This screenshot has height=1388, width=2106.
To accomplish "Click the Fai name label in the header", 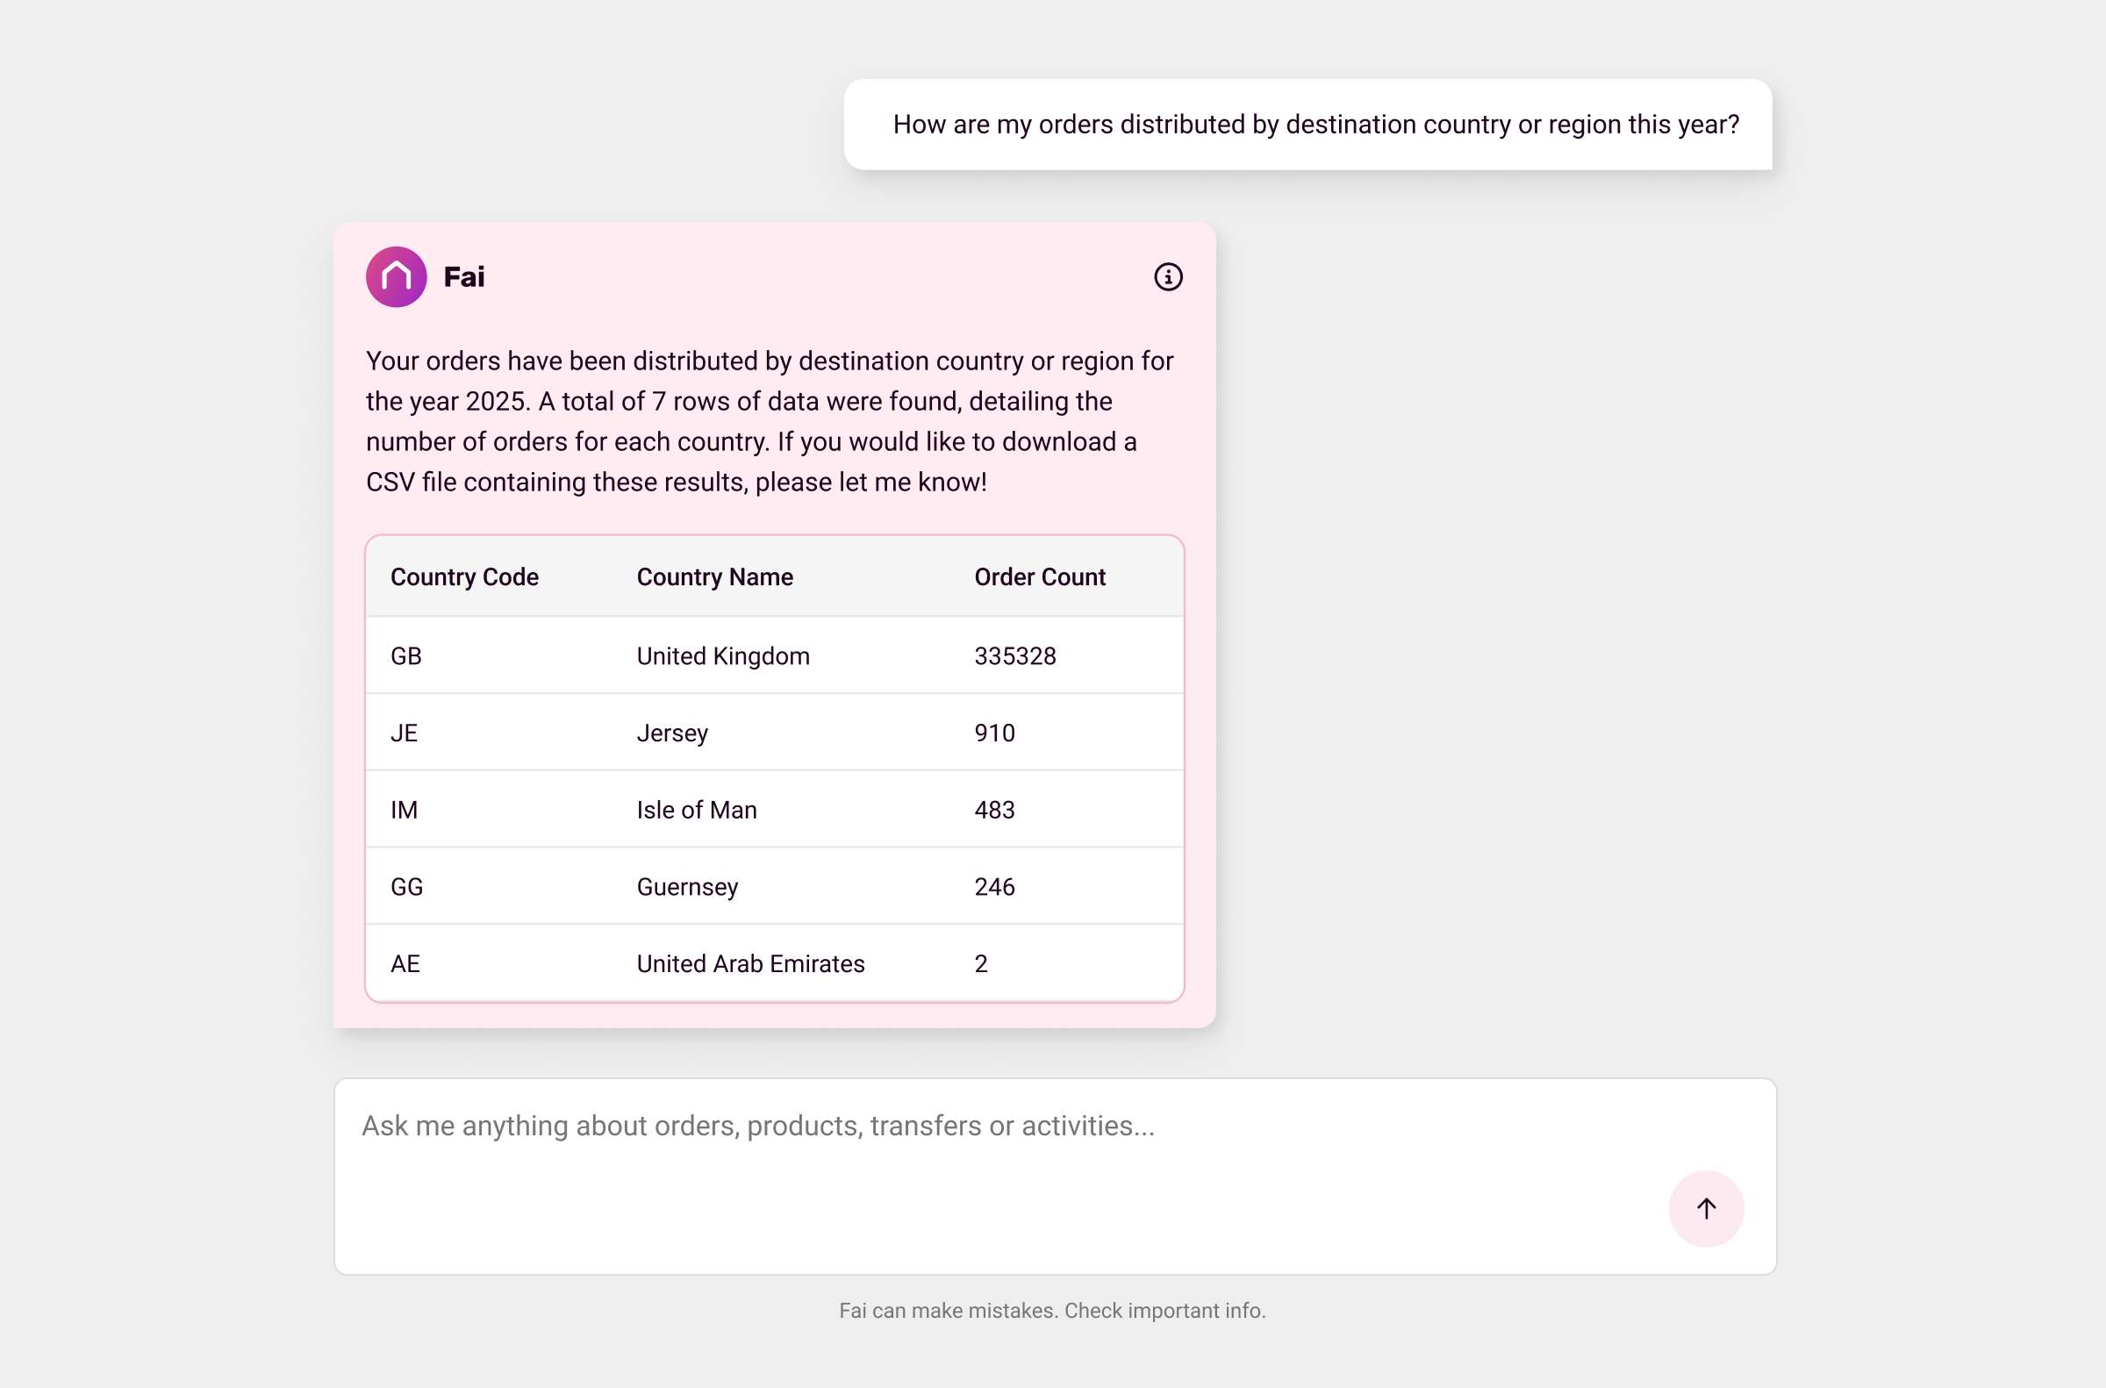I will click(x=464, y=276).
